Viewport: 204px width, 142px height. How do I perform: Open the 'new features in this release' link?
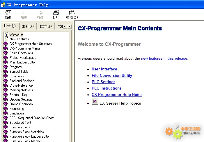click(x=164, y=59)
